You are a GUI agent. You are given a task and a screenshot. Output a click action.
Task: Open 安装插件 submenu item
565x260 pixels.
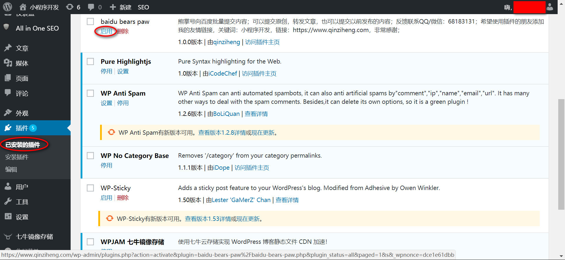pos(17,157)
